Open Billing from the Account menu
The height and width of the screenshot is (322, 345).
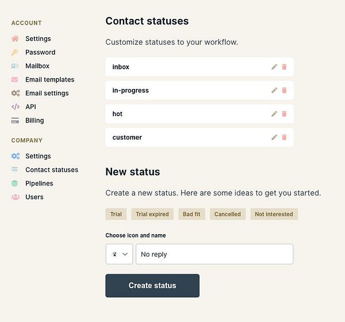[34, 121]
